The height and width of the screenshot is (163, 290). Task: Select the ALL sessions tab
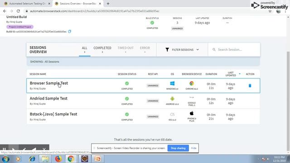click(85, 49)
